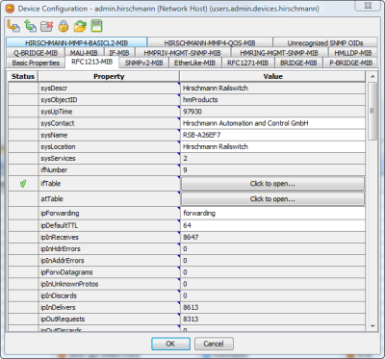
Task: Click the folder with red X icon
Action: point(47,26)
